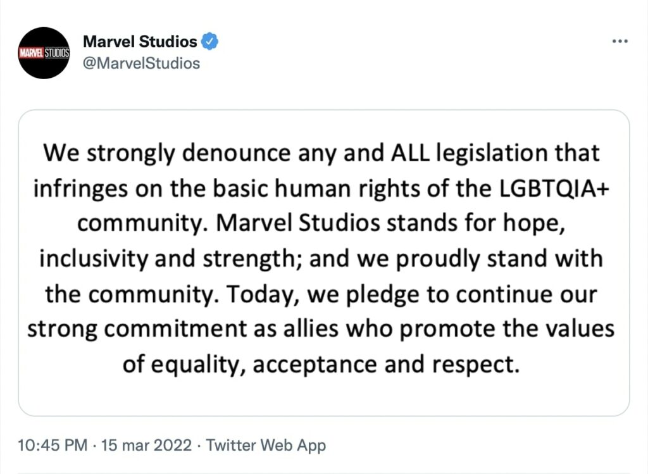Click empty white area below the statement text
Screen dimensions: 648x474
tap(324, 396)
